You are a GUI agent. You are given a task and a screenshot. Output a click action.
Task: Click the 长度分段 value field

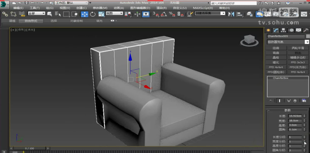click(x=295, y=137)
